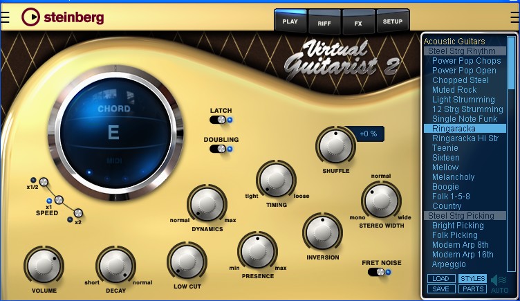
Task: Open the right hamburger menu icon
Action: pos(515,17)
